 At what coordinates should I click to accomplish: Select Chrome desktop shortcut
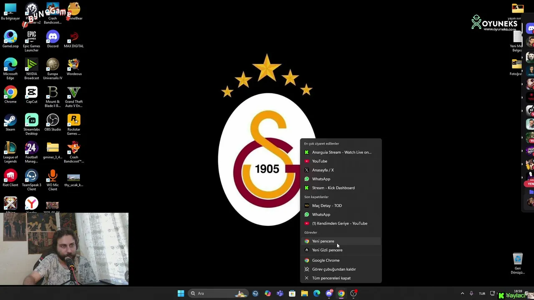[10, 95]
